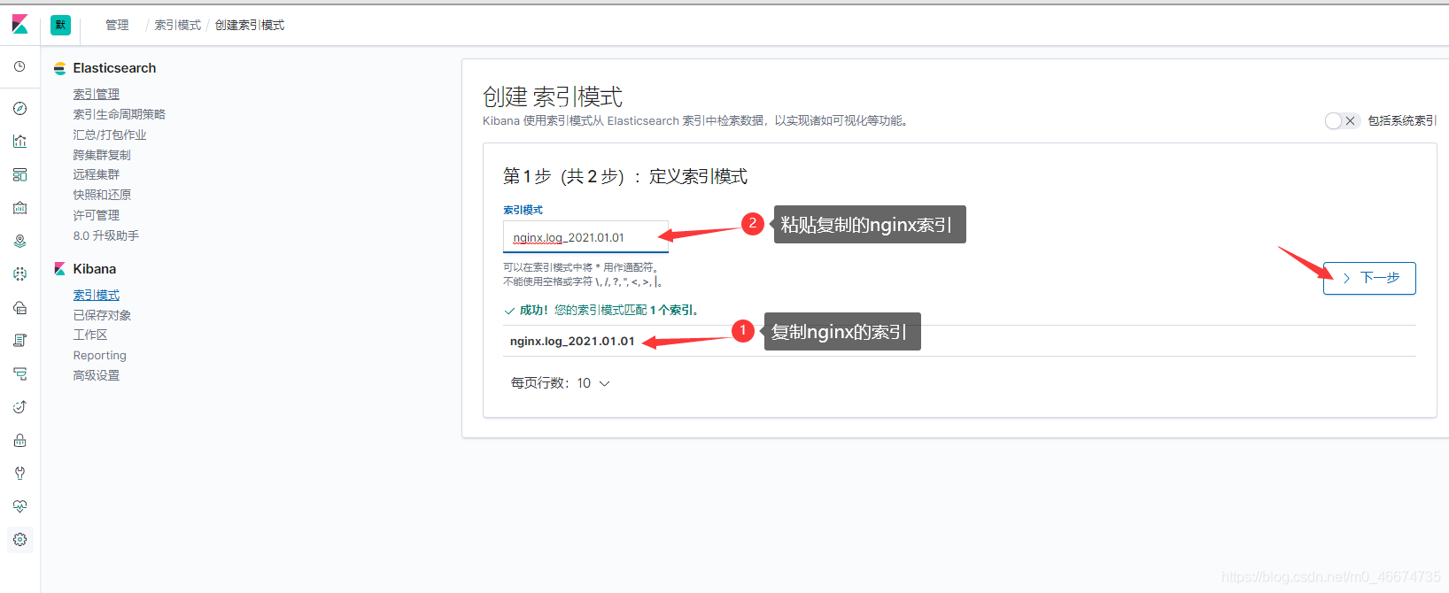Select 索引模式 under the Kibana section
Screen dimensions: 1449x593
pos(96,295)
